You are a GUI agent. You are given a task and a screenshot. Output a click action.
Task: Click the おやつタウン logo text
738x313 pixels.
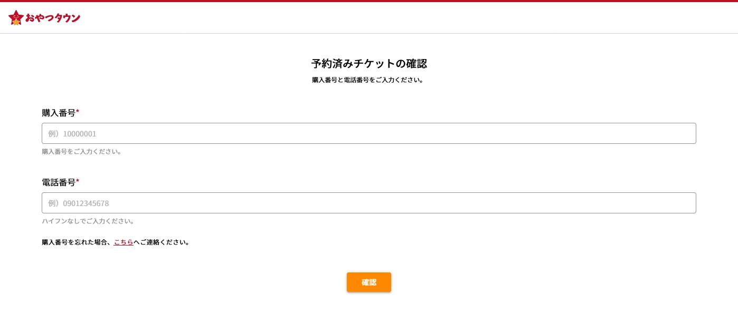pyautogui.click(x=53, y=18)
